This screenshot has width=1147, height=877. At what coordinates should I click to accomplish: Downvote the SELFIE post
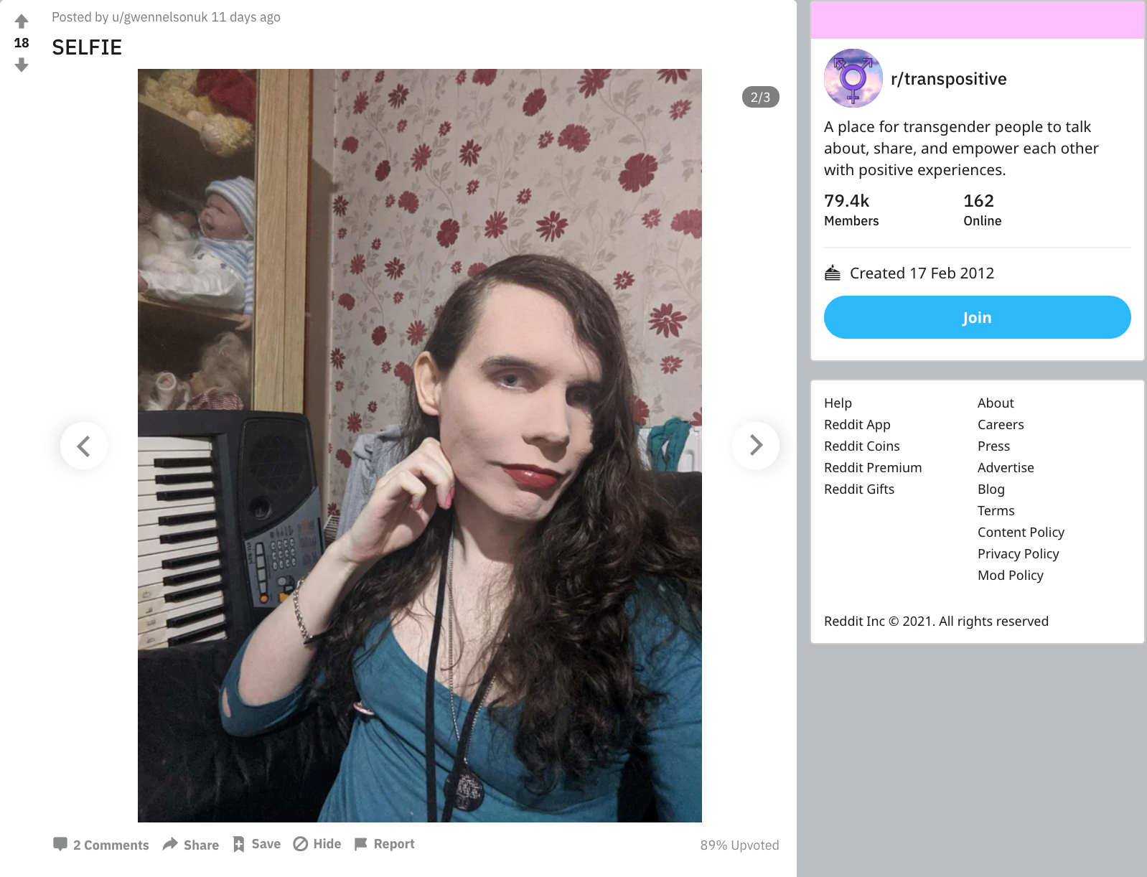[22, 65]
